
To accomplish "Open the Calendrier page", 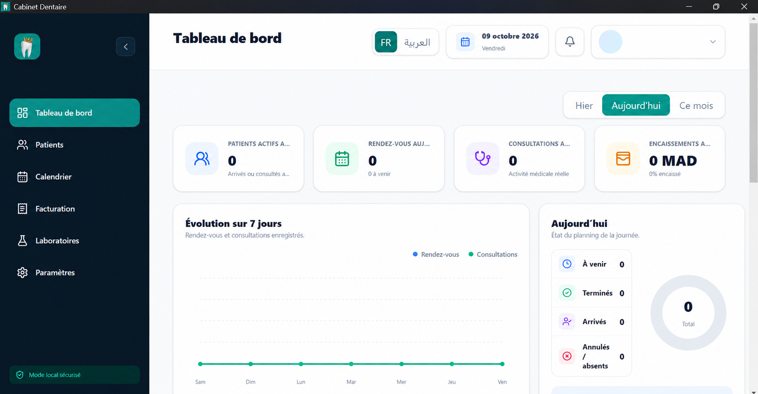I will coord(74,176).
